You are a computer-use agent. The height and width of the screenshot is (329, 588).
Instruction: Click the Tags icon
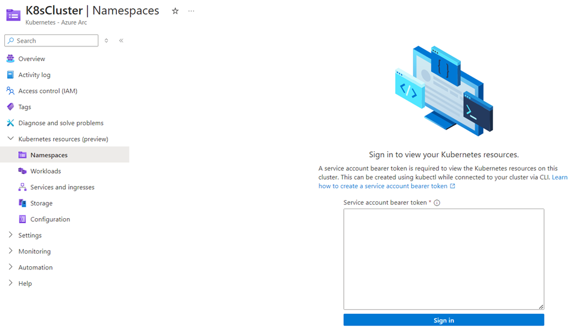point(10,107)
